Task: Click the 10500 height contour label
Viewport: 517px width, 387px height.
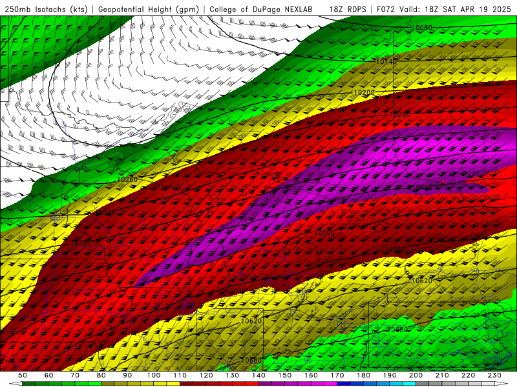Action: [324, 233]
